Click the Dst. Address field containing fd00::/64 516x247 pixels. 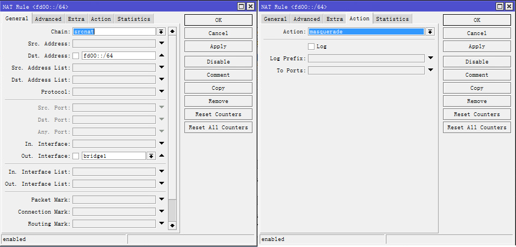point(118,56)
